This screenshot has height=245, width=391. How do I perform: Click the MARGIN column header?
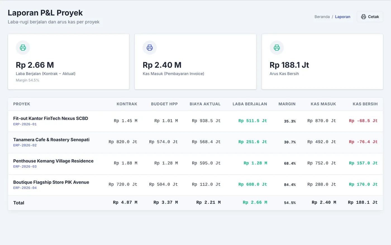(x=287, y=104)
